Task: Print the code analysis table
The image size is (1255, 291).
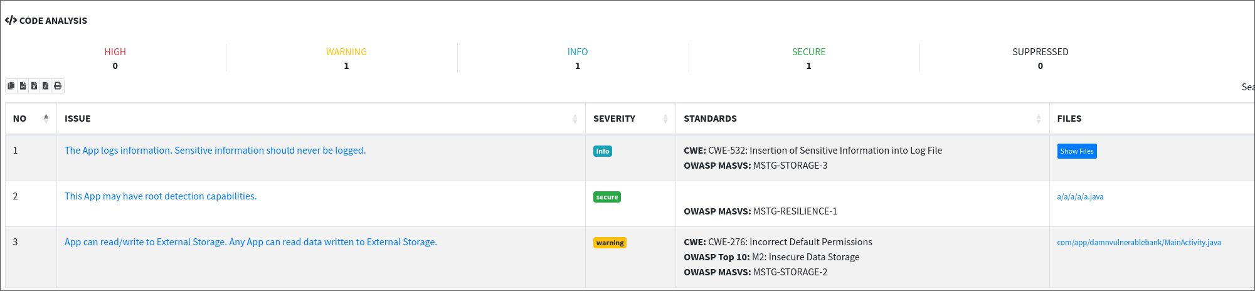Action: click(58, 86)
